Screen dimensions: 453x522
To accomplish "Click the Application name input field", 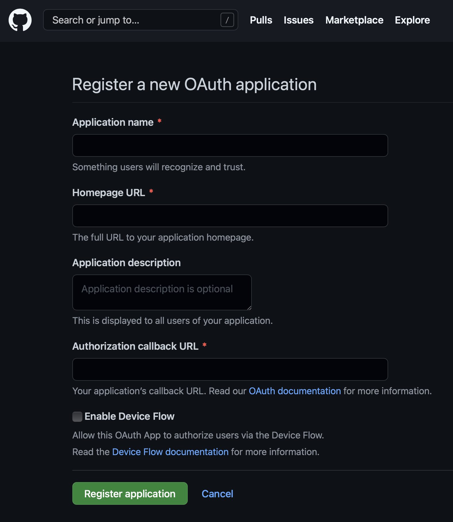I will (230, 145).
